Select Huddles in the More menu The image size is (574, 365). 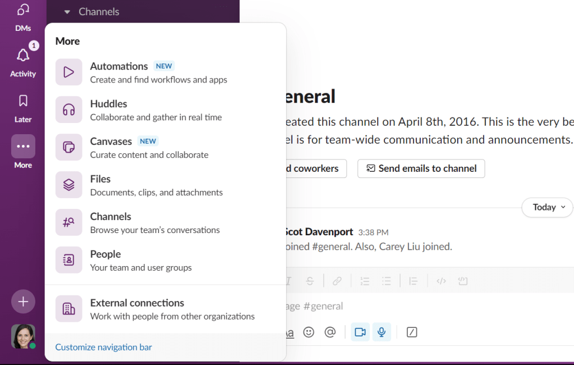165,109
